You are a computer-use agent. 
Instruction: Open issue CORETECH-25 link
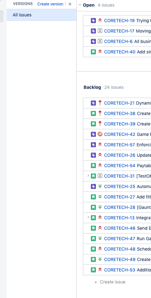point(120,187)
